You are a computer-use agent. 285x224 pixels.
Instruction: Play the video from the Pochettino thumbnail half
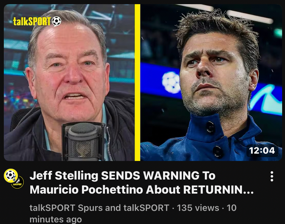211,83
